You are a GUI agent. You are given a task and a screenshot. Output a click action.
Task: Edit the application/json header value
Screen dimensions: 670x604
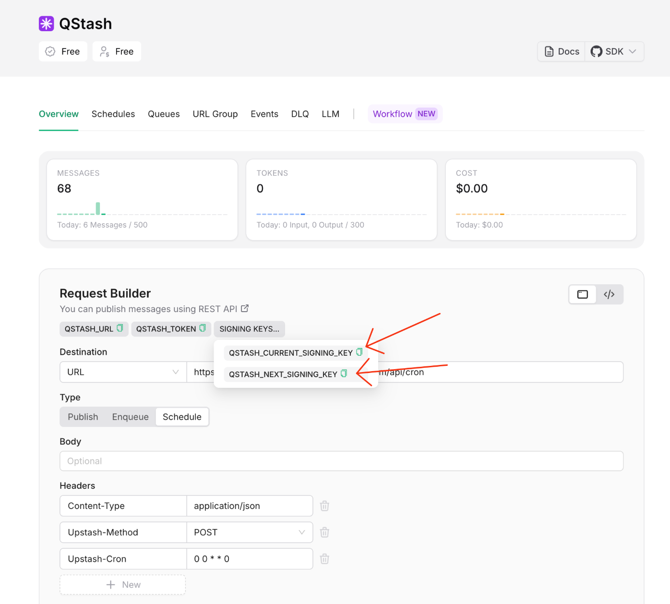[250, 506]
